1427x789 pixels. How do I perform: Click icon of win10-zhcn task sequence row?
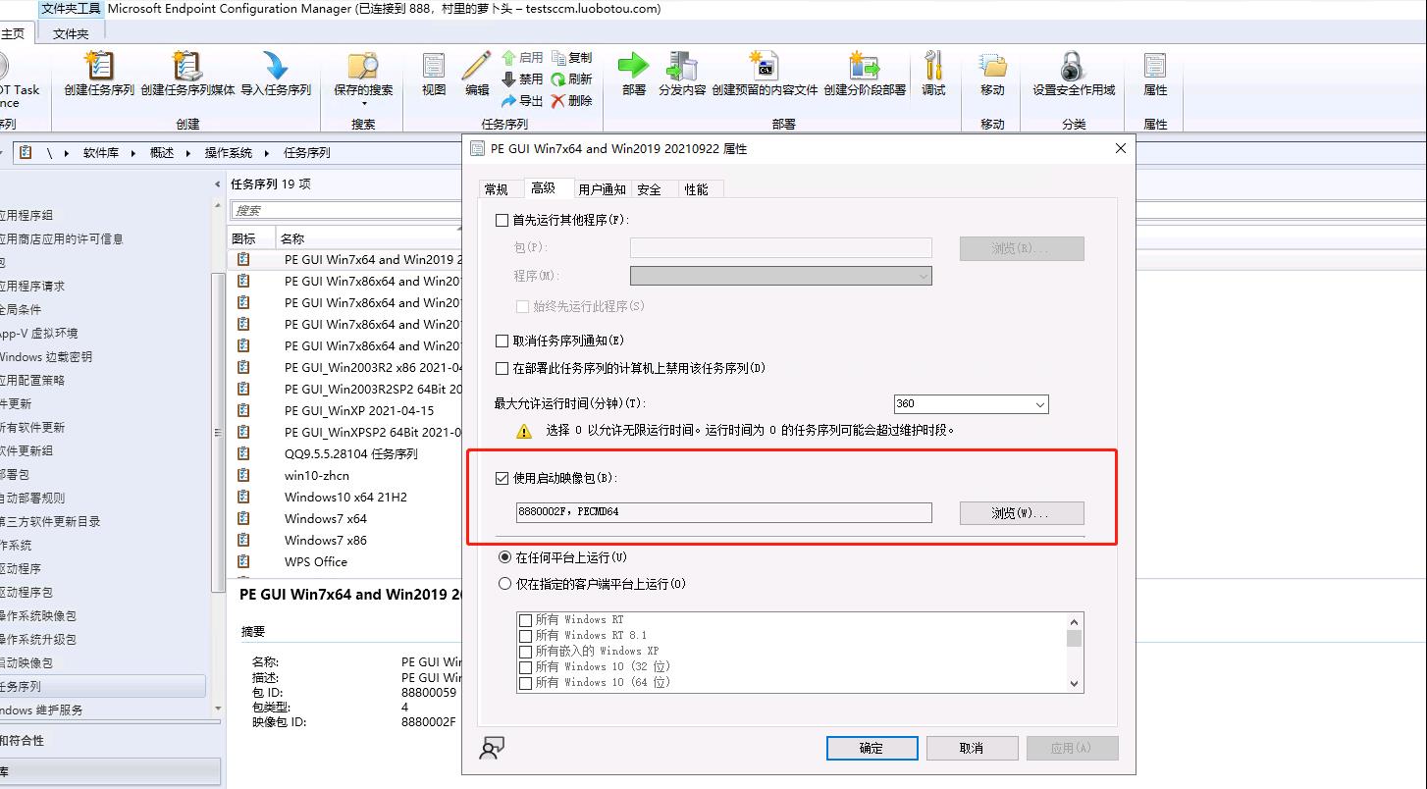coord(243,475)
